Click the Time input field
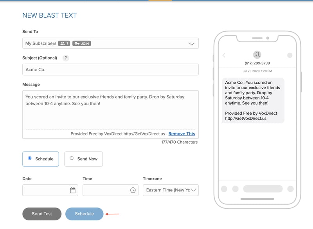 coord(110,190)
